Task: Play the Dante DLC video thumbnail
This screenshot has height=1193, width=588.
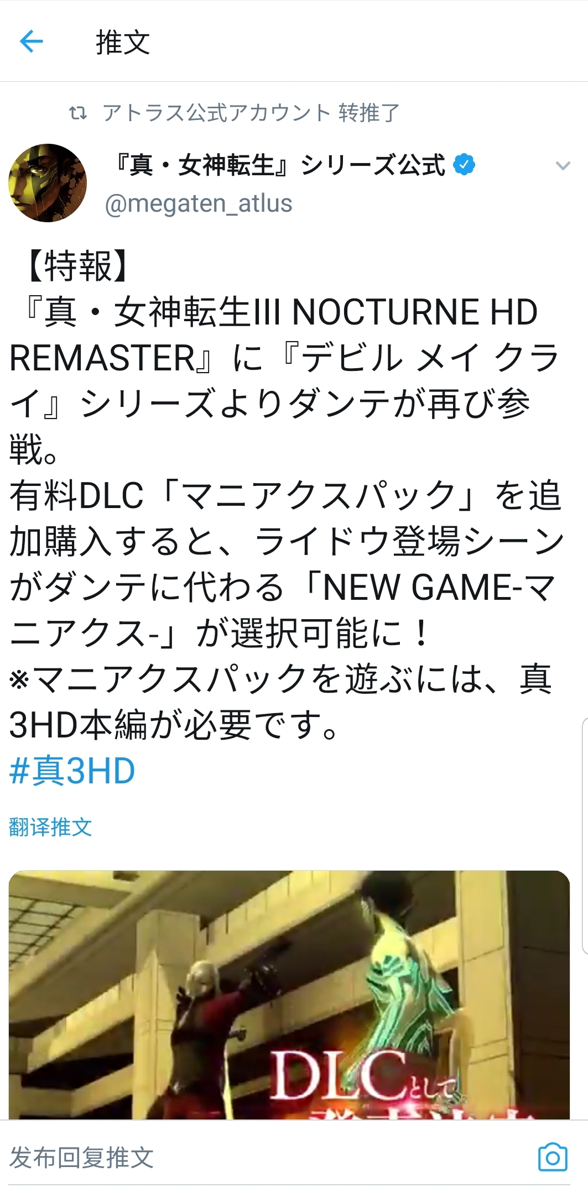Action: 289,995
